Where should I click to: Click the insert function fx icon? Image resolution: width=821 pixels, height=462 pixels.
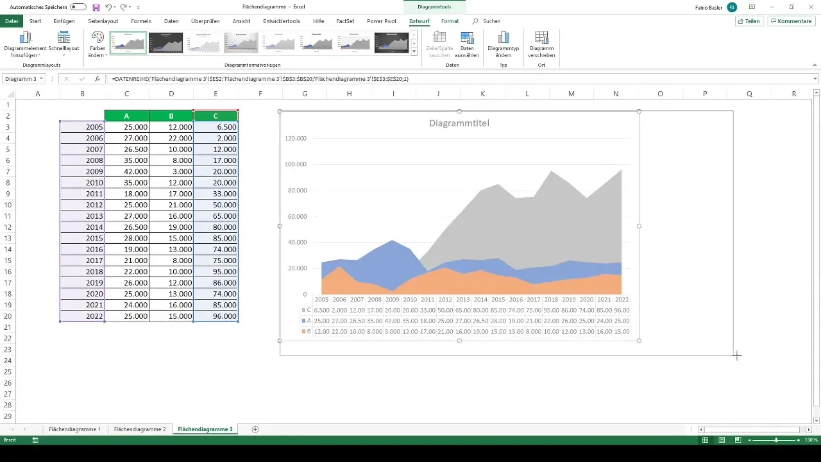97,79
